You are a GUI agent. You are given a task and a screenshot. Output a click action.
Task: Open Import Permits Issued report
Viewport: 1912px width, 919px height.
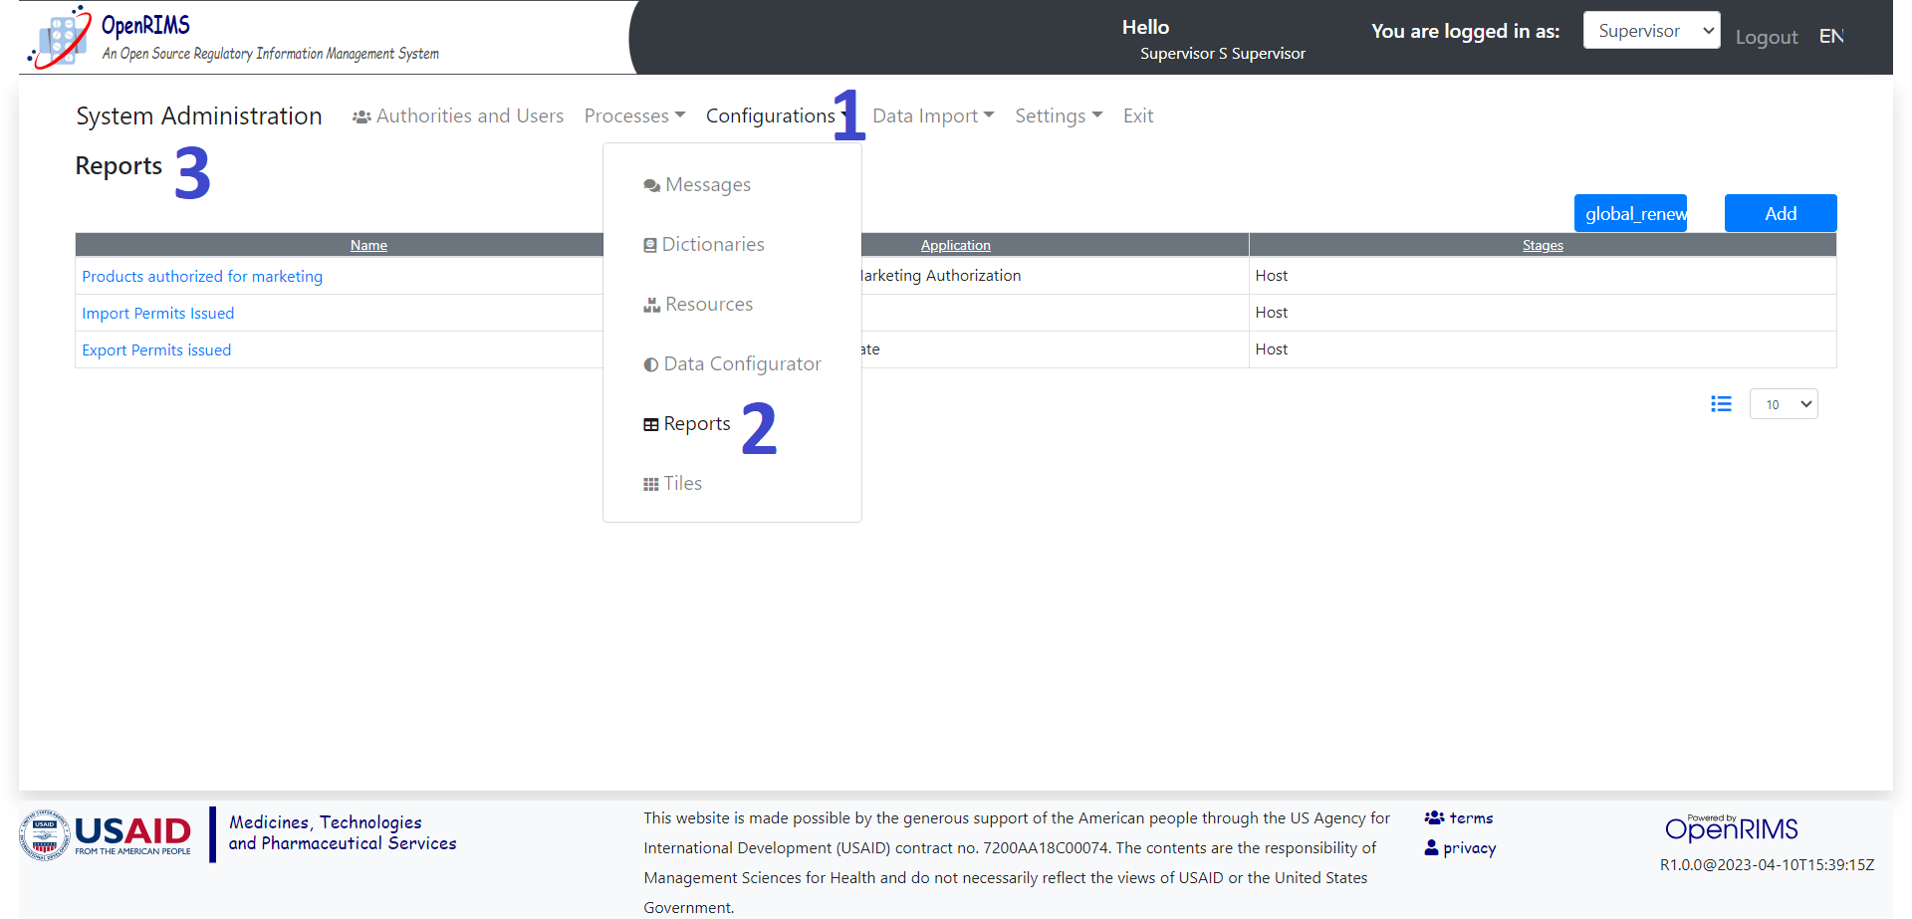pyautogui.click(x=158, y=314)
